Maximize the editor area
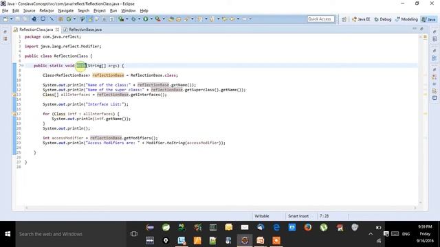Viewport: 440px width, 247px height. click(421, 29)
